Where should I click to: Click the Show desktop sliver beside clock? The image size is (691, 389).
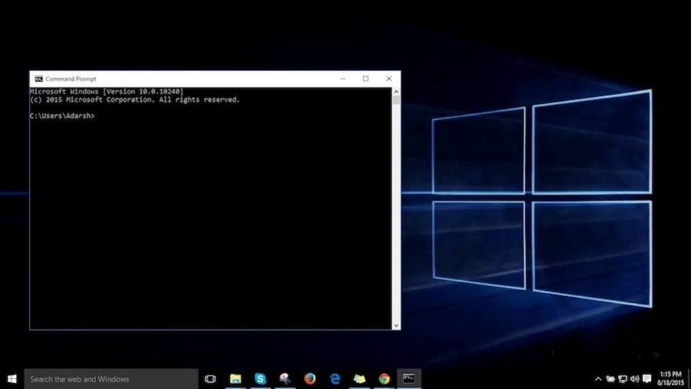click(x=689, y=379)
